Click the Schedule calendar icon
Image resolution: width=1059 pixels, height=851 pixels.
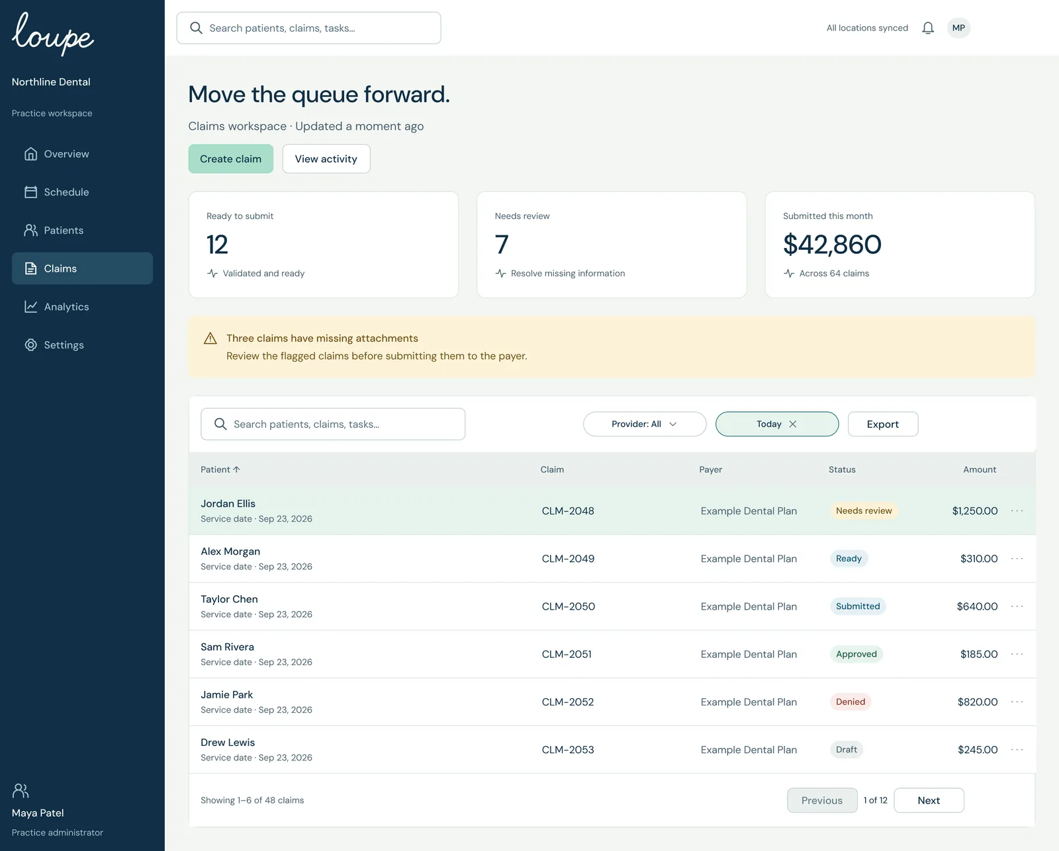pyautogui.click(x=30, y=192)
